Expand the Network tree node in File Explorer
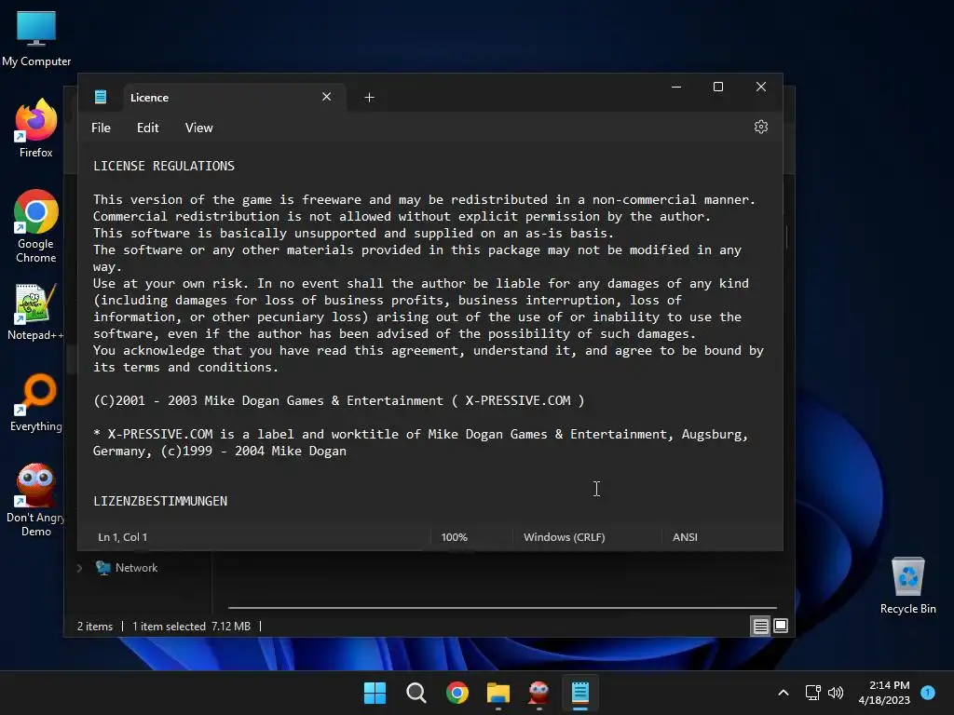Viewport: 954px width, 715px height. click(x=80, y=568)
